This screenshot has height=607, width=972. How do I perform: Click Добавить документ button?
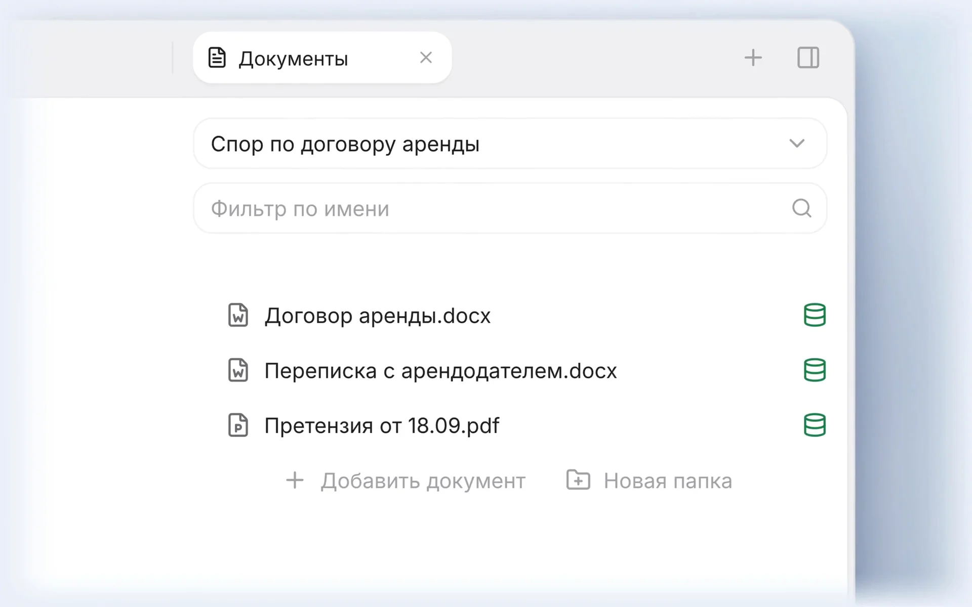click(x=406, y=481)
